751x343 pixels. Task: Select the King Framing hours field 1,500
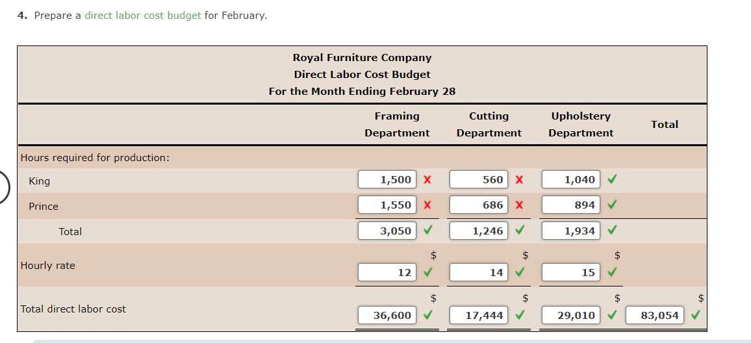387,179
